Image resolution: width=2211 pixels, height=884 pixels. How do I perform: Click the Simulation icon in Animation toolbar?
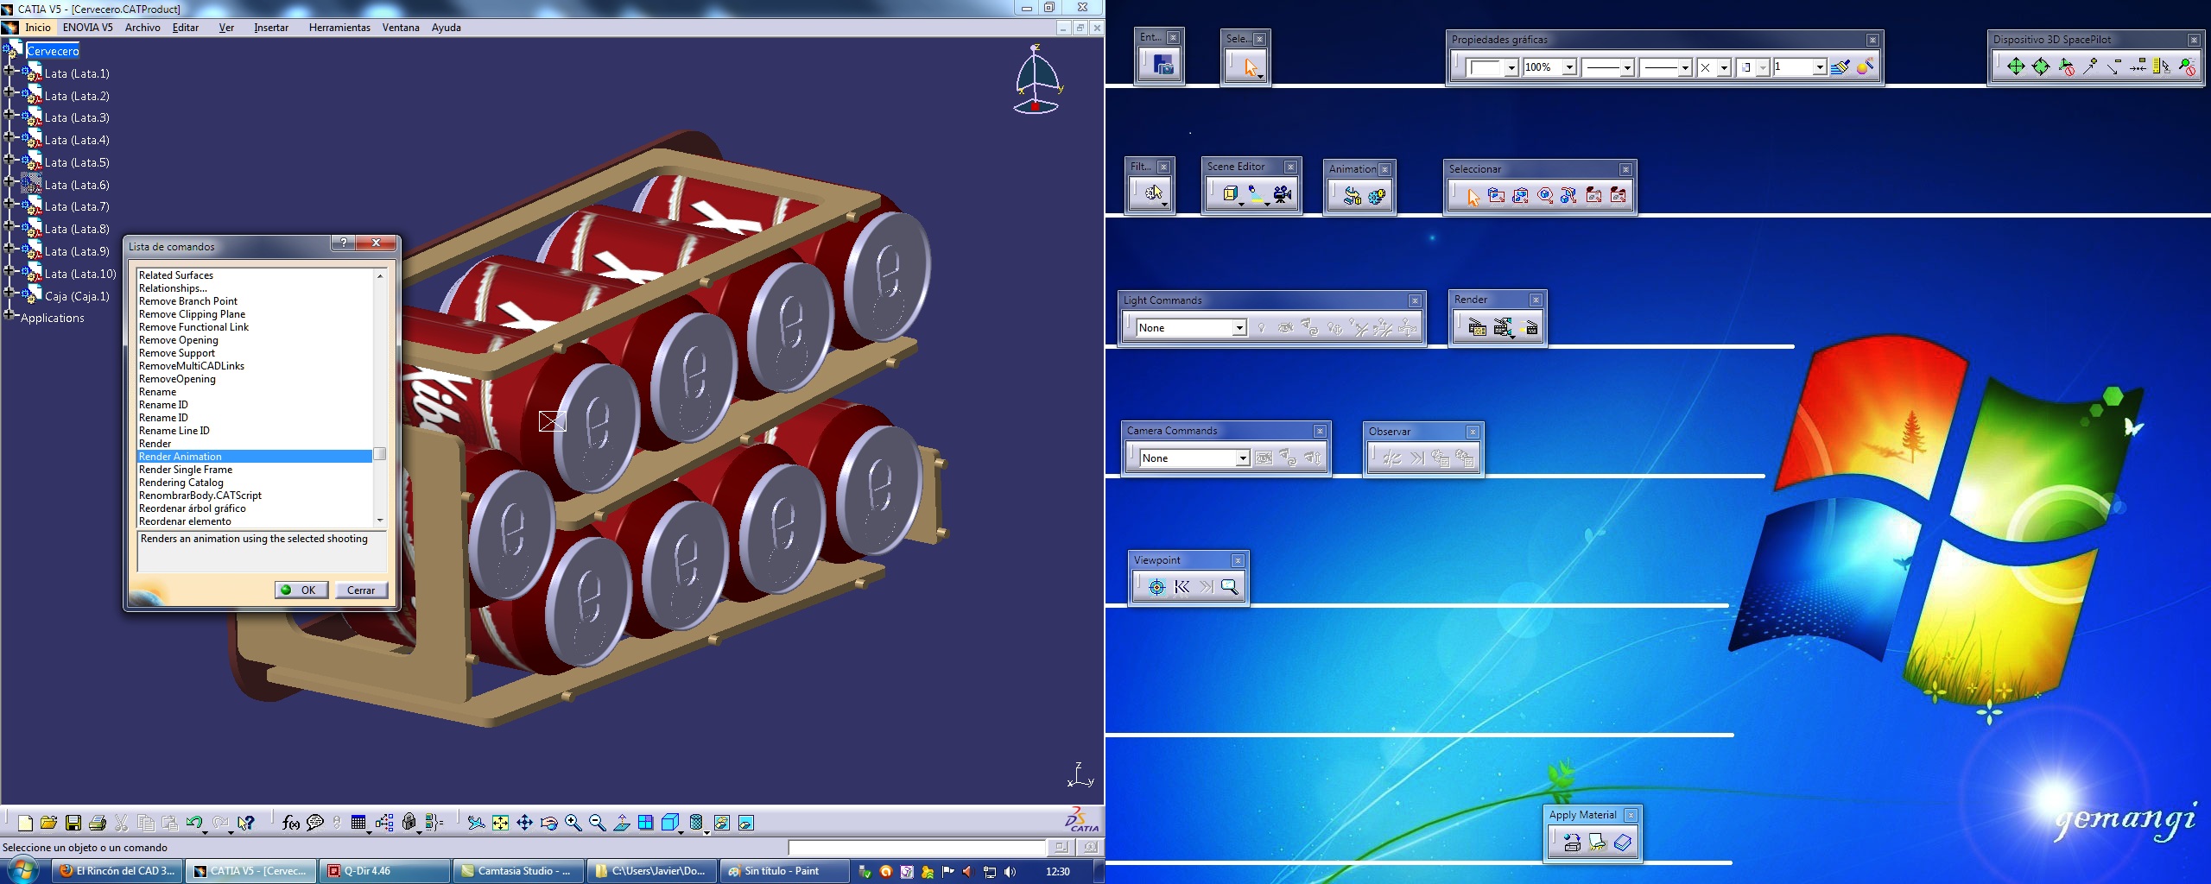click(1377, 197)
